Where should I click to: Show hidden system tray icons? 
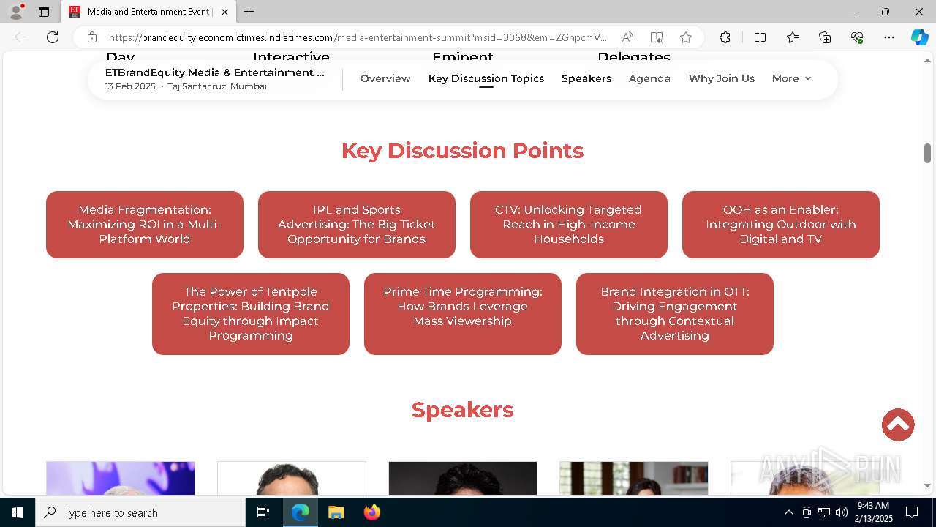[788, 512]
